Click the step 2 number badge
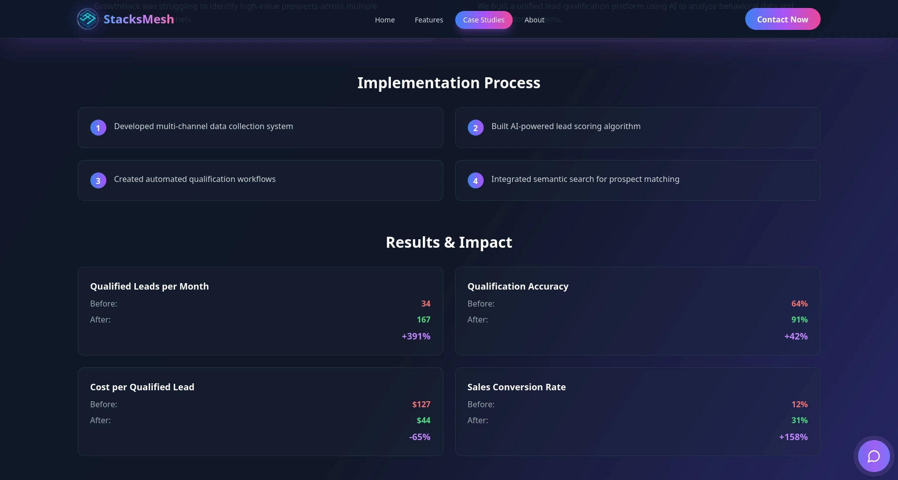 pyautogui.click(x=476, y=128)
